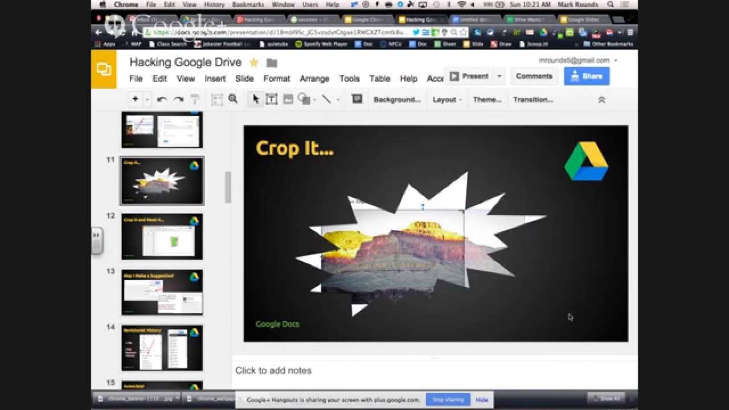Open the Arrange menu
The width and height of the screenshot is (729, 410).
[x=314, y=79]
